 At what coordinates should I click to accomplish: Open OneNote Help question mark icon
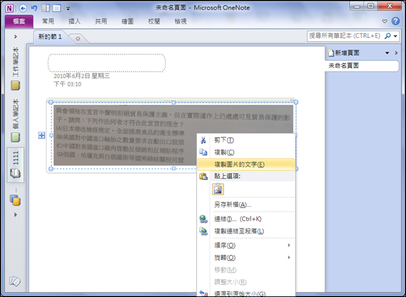[x=395, y=21]
